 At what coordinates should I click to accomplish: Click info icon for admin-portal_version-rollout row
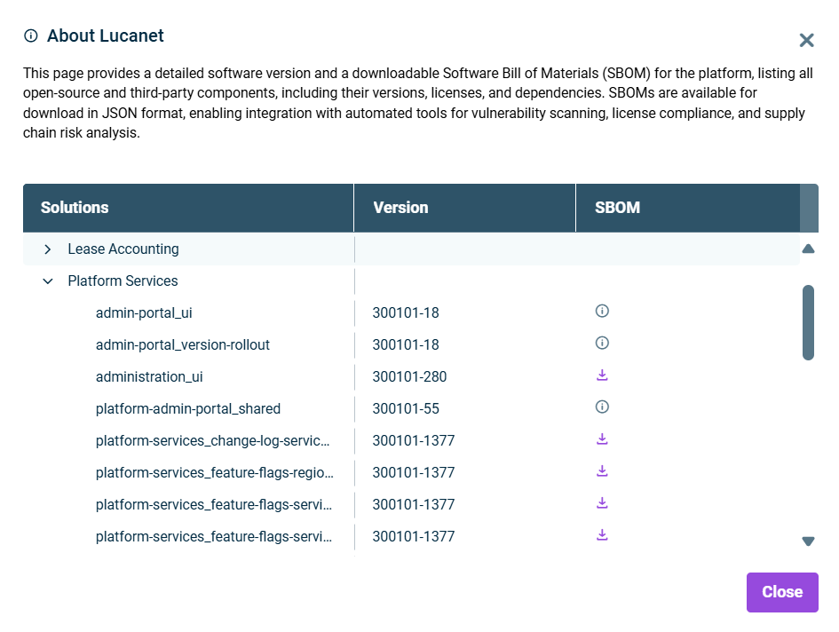tap(602, 344)
